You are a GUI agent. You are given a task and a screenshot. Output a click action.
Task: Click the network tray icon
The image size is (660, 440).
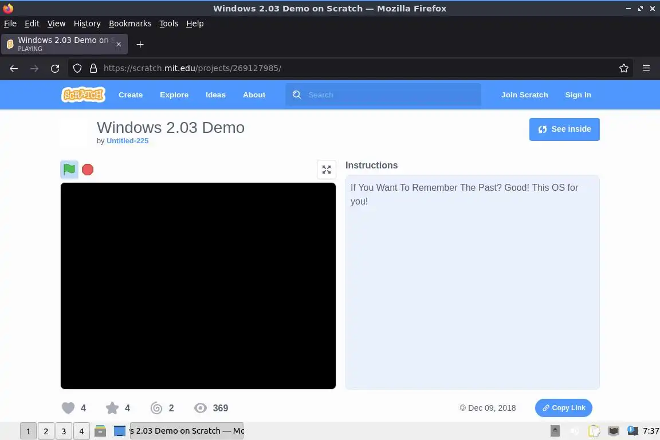pos(614,431)
